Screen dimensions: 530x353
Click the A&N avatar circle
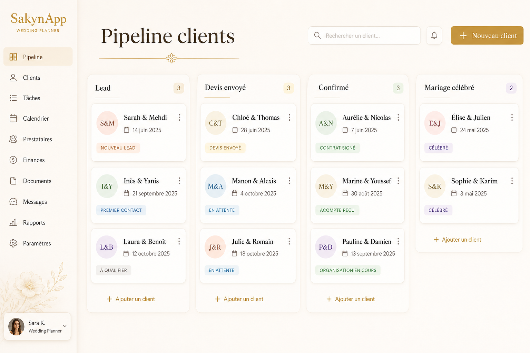(326, 123)
